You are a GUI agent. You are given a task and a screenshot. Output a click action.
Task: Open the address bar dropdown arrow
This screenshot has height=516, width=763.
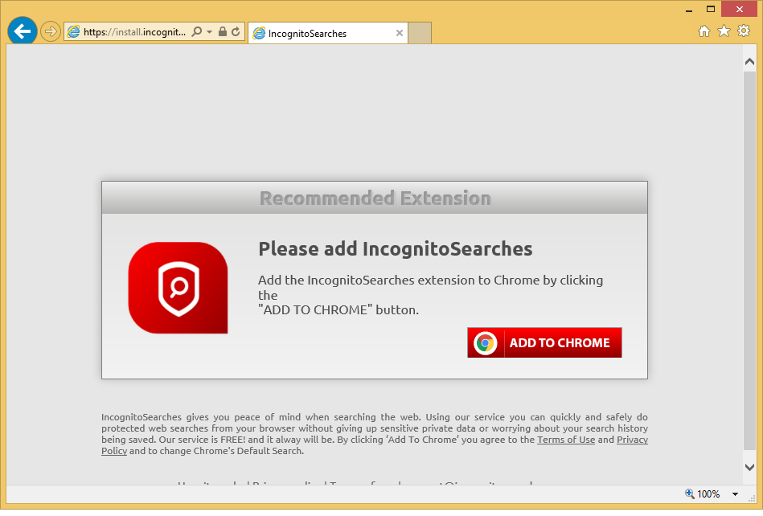pos(209,32)
